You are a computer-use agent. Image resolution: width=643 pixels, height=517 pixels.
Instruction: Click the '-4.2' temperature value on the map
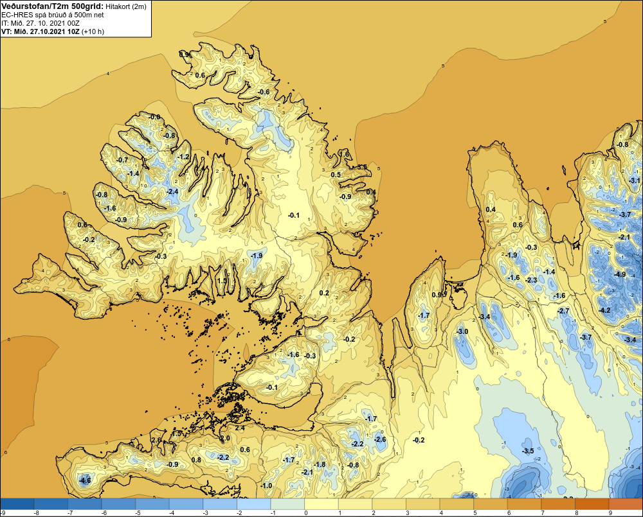click(604, 310)
